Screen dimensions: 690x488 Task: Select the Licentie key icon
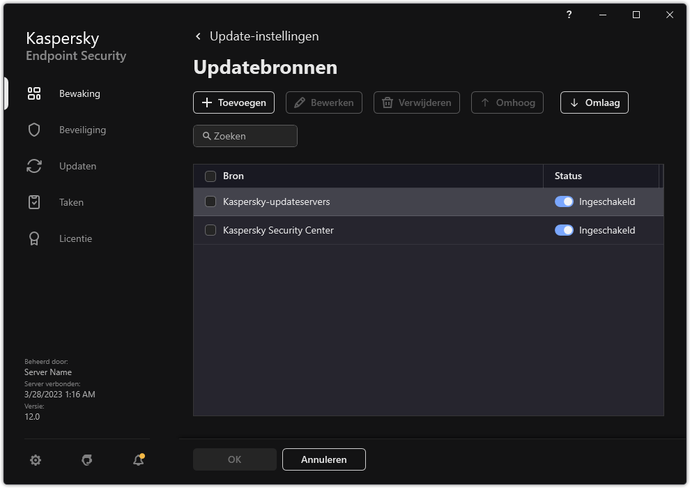pos(34,238)
